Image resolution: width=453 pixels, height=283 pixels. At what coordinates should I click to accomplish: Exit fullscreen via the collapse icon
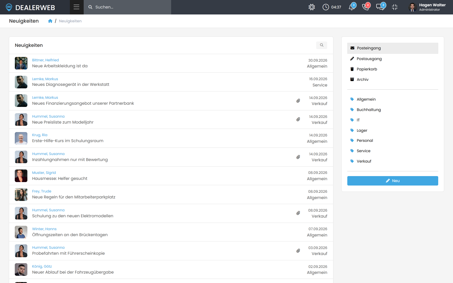tap(395, 7)
